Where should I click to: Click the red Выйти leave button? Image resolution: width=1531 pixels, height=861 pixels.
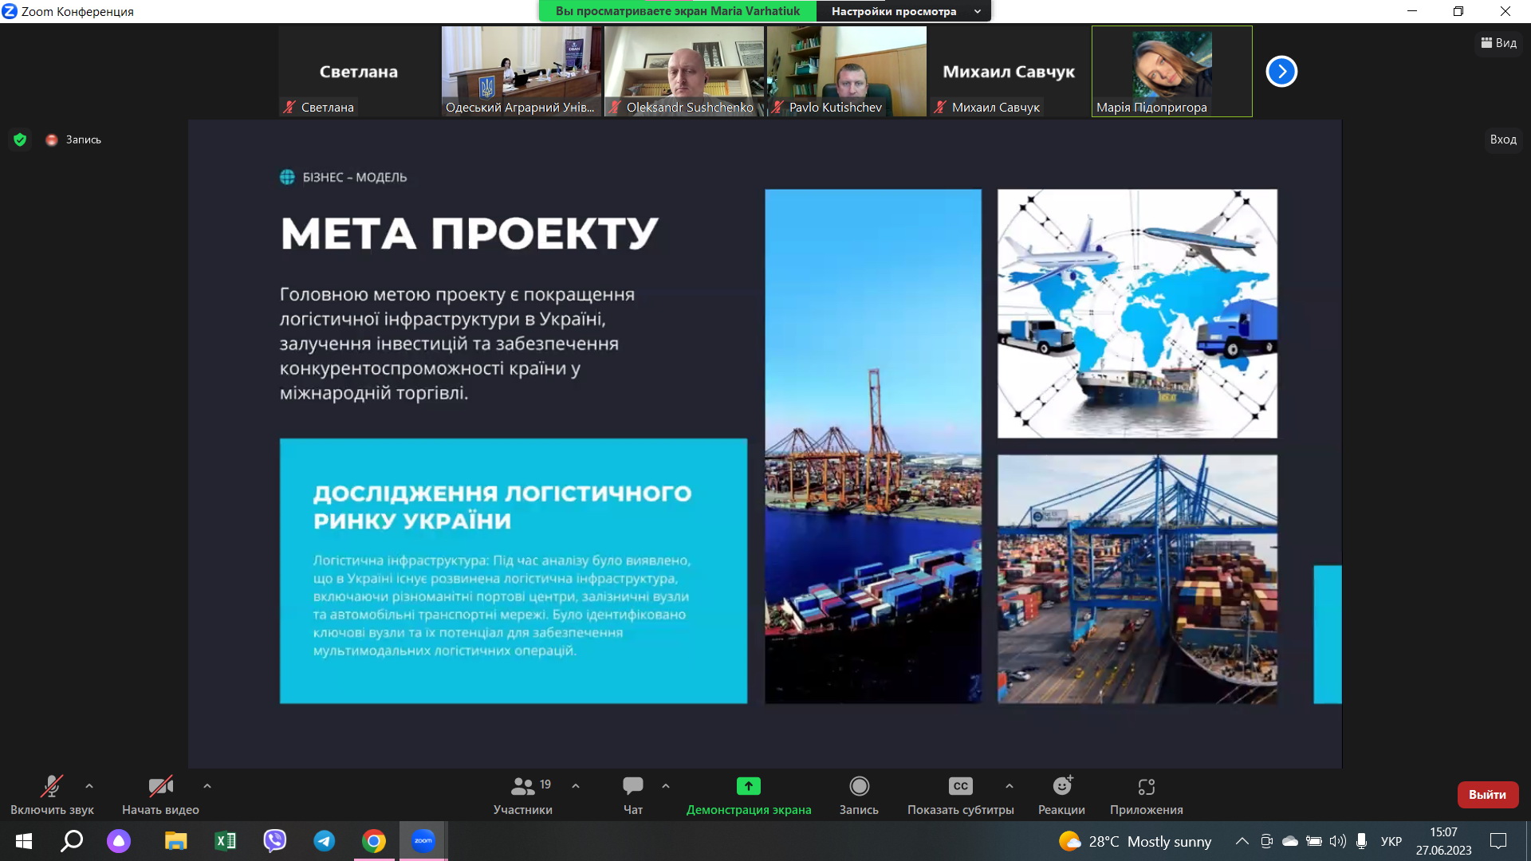pyautogui.click(x=1487, y=795)
